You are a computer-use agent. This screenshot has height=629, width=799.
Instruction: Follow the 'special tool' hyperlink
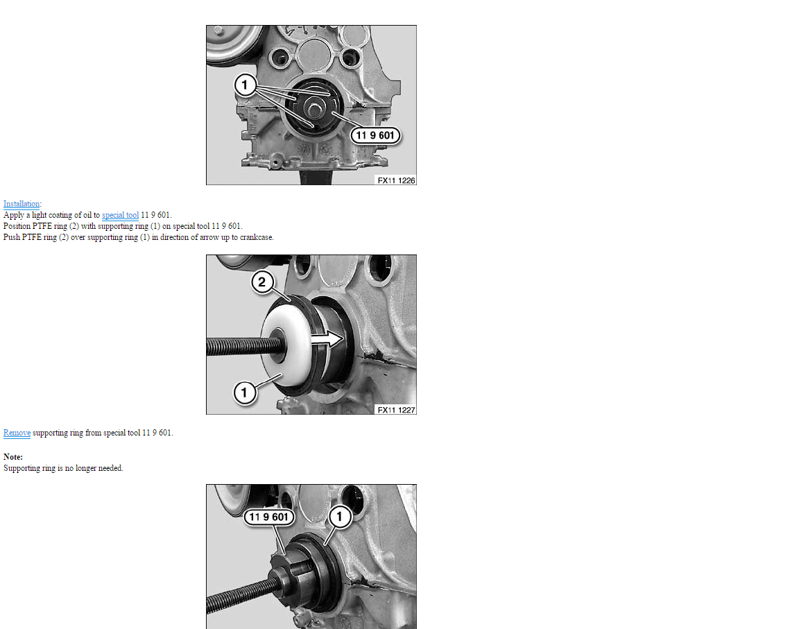coord(120,215)
